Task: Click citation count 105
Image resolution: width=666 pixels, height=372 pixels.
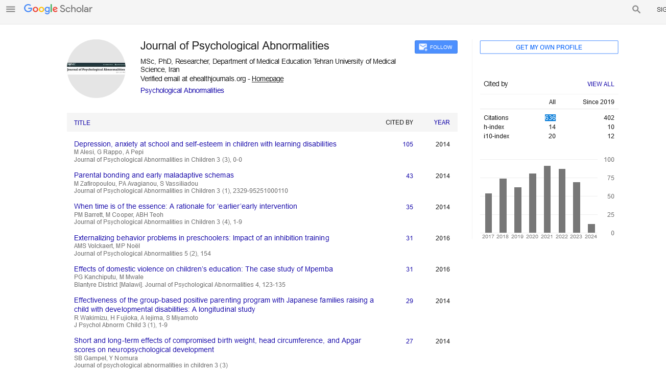Action: pyautogui.click(x=408, y=144)
